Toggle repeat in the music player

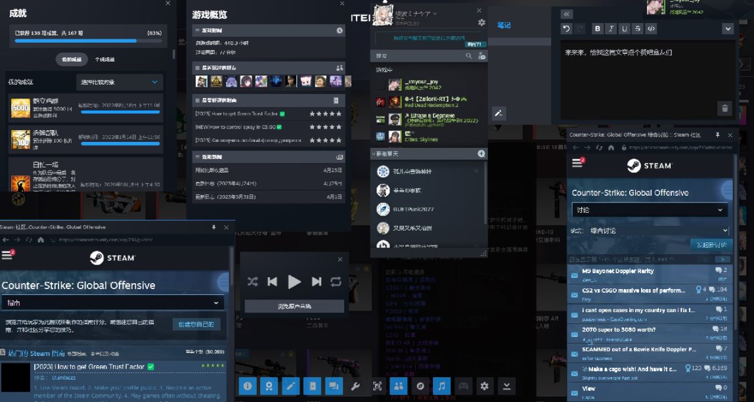(336, 282)
